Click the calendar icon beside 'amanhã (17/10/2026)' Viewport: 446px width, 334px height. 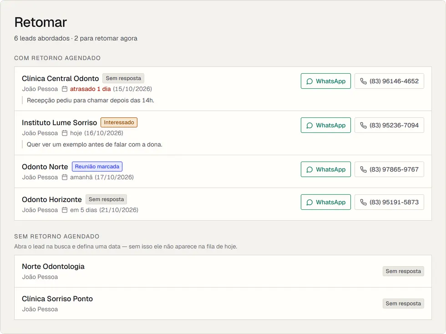click(x=65, y=177)
